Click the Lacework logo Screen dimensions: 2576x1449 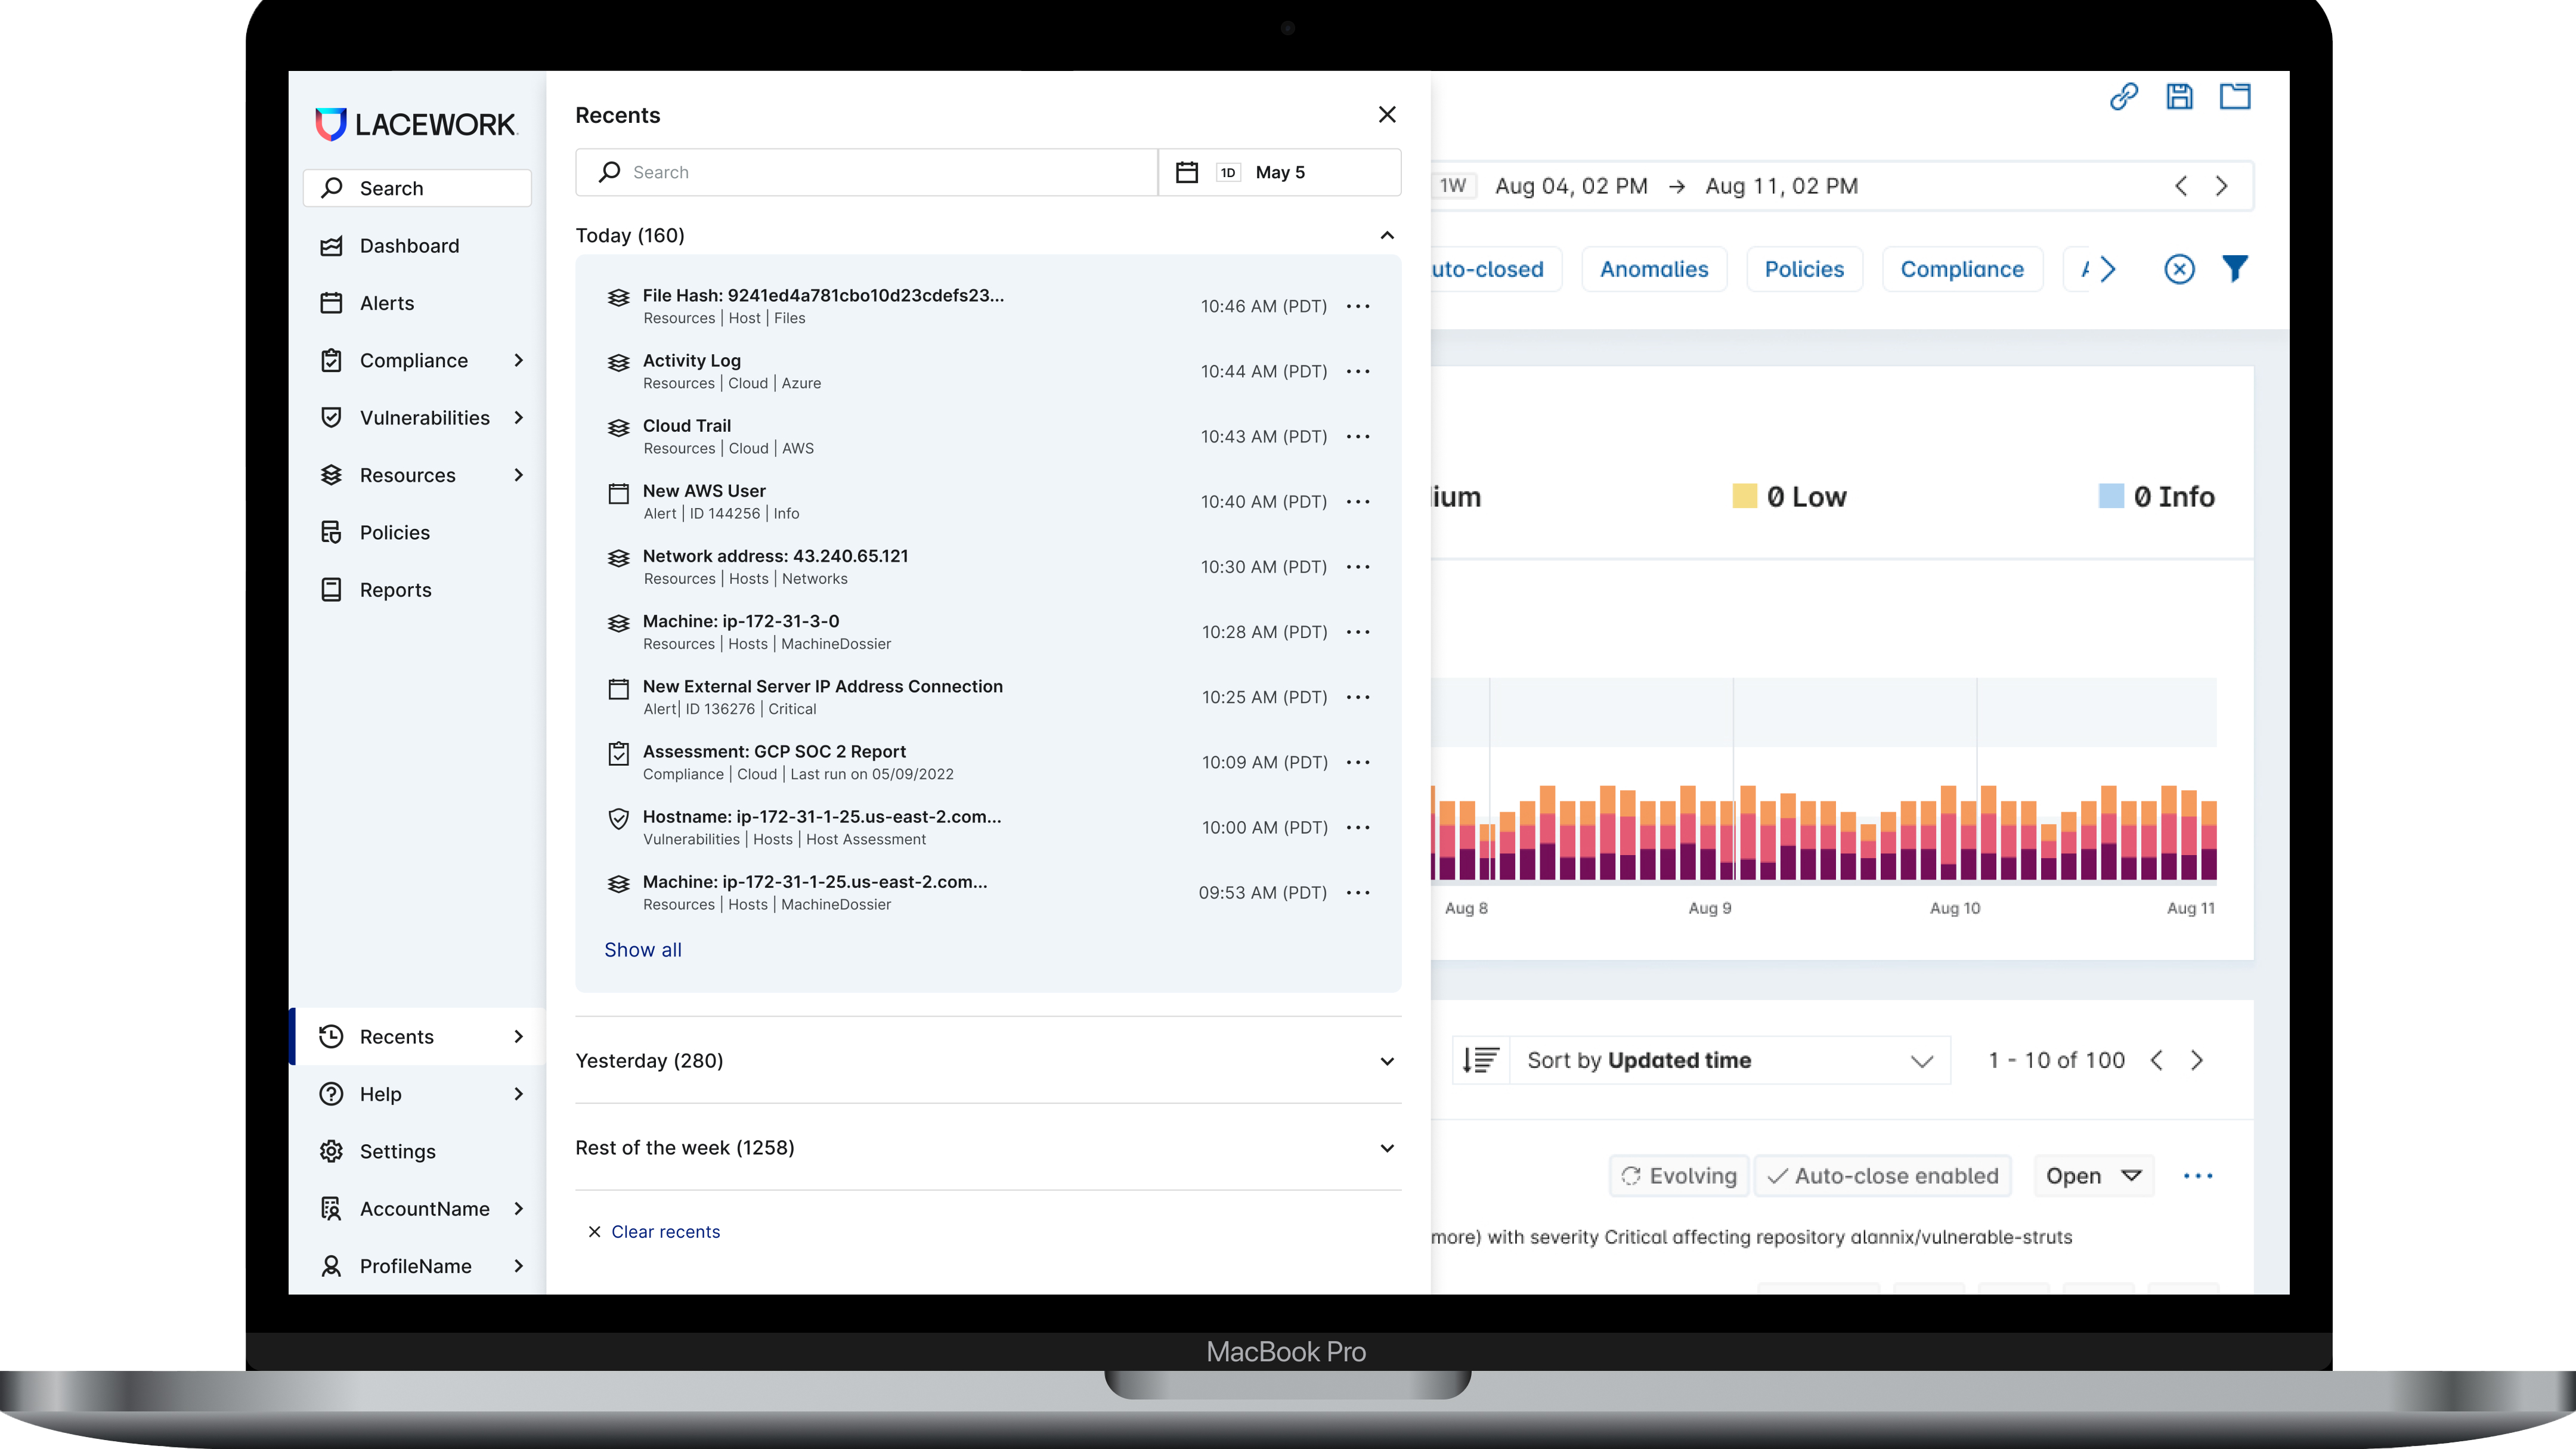[416, 124]
